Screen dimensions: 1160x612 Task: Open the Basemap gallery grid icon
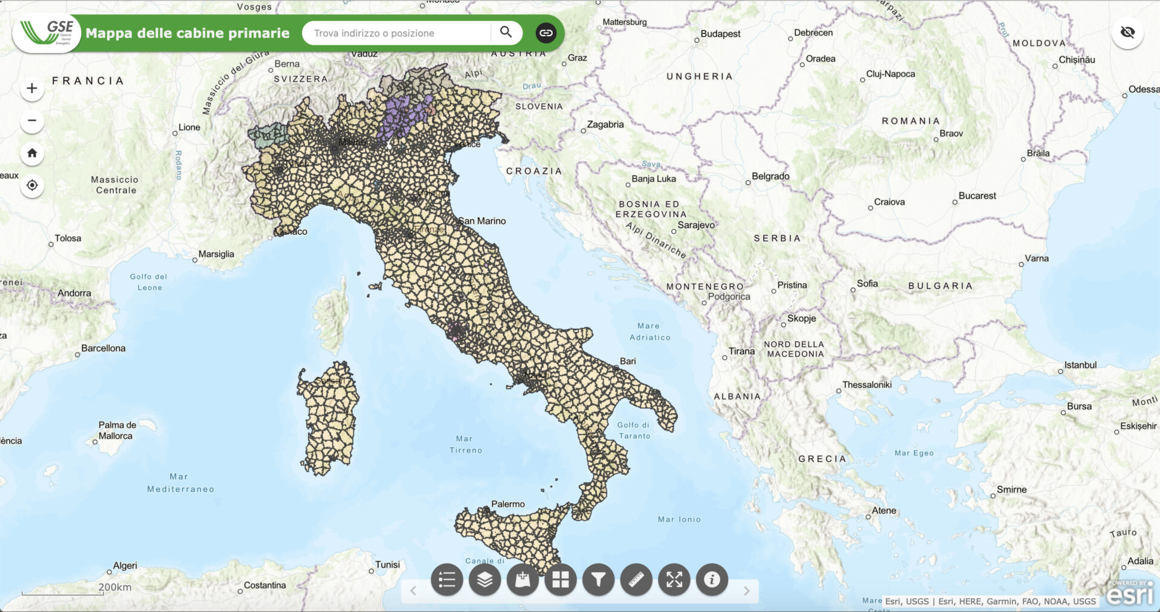point(561,580)
